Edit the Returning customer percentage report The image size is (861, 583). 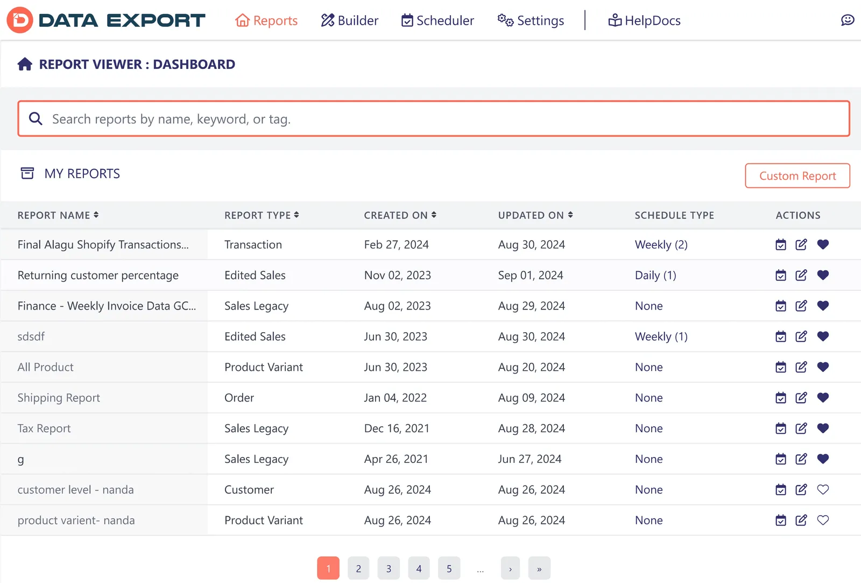801,276
